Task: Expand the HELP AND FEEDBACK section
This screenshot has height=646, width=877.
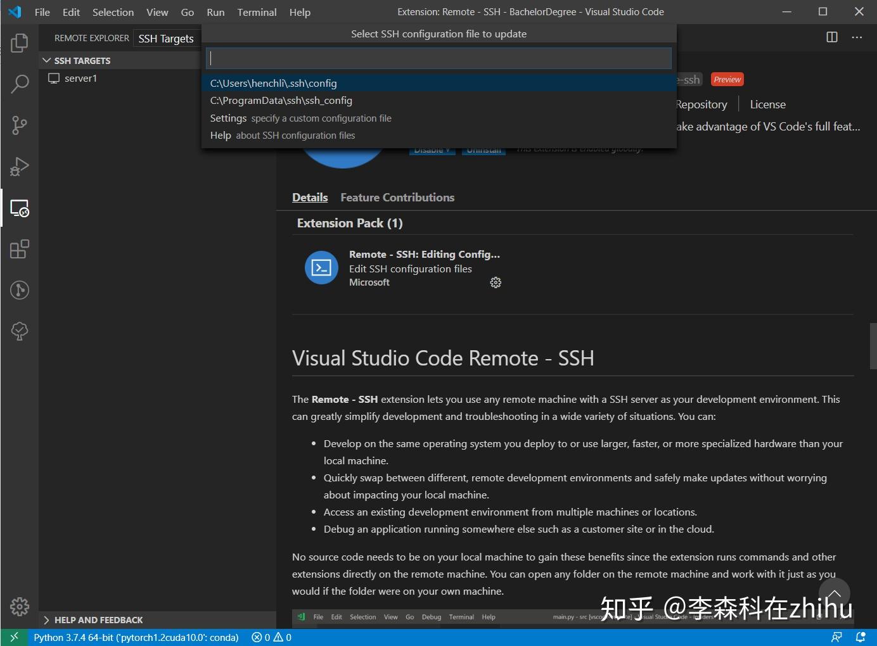Action: tap(48, 620)
